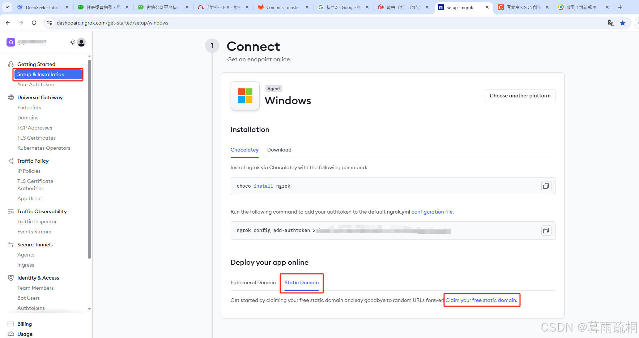The width and height of the screenshot is (639, 338).
Task: Open Billing in the sidebar
Action: click(x=25, y=324)
